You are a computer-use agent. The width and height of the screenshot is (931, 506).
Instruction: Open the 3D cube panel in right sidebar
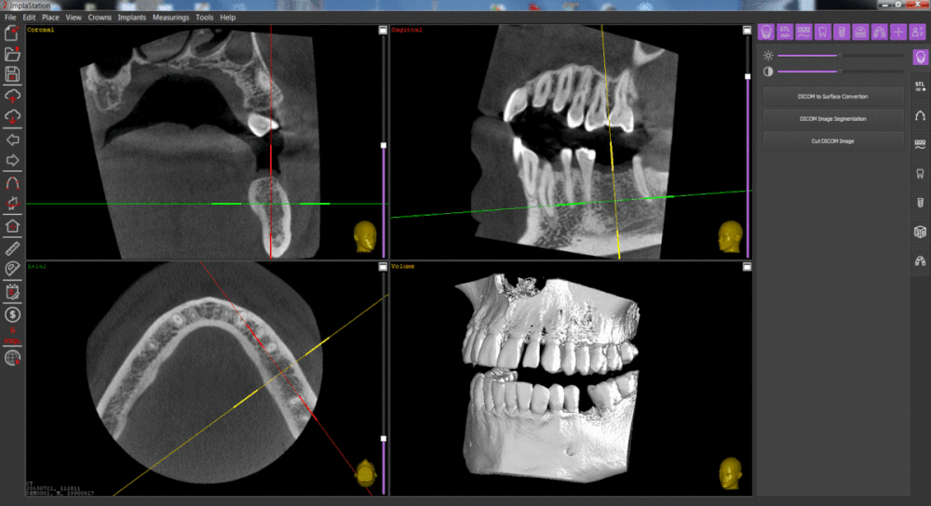(x=920, y=232)
